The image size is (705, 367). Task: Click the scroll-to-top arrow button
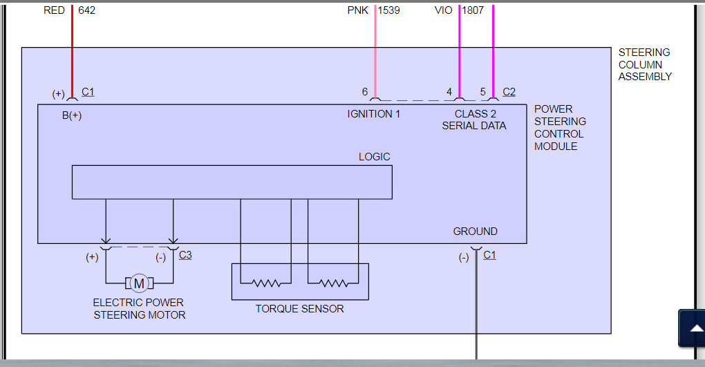pos(692,328)
